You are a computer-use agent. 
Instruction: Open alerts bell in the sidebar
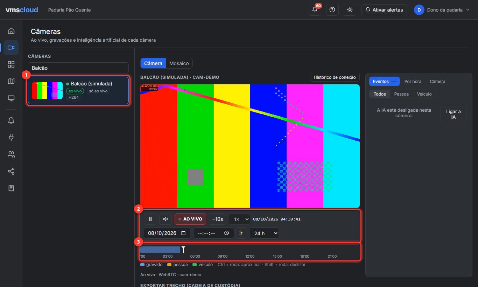tap(11, 121)
